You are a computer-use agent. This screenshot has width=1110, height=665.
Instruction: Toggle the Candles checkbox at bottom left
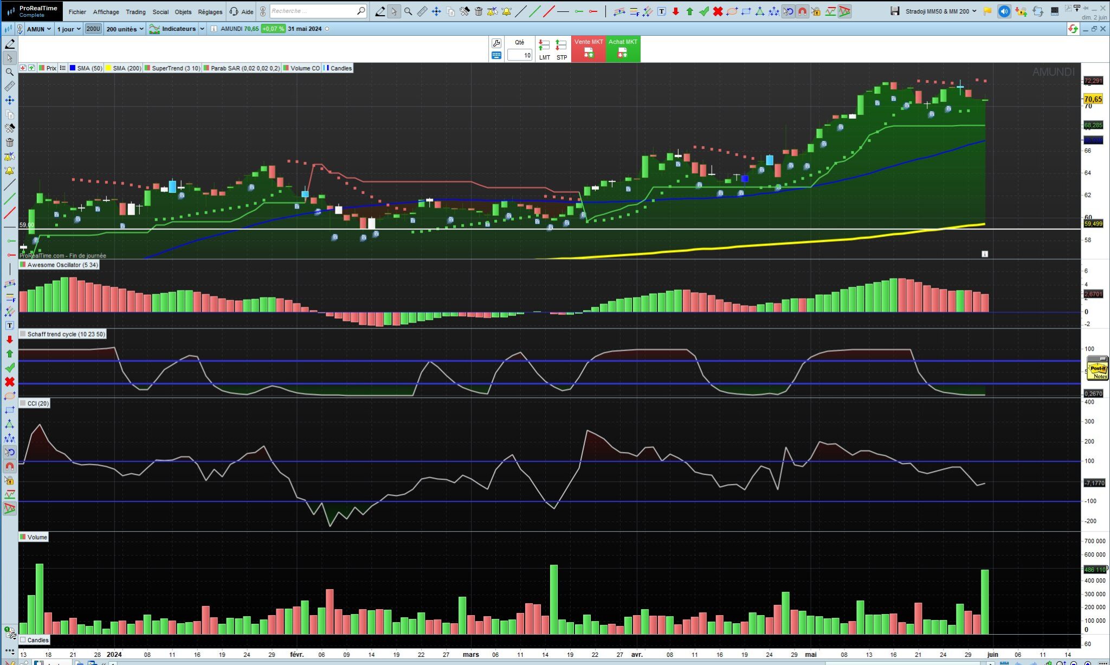click(23, 640)
